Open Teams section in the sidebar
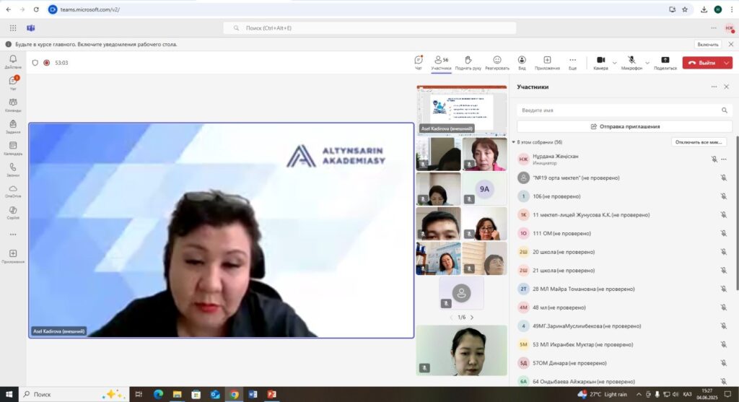The height and width of the screenshot is (402, 739). pos(13,105)
